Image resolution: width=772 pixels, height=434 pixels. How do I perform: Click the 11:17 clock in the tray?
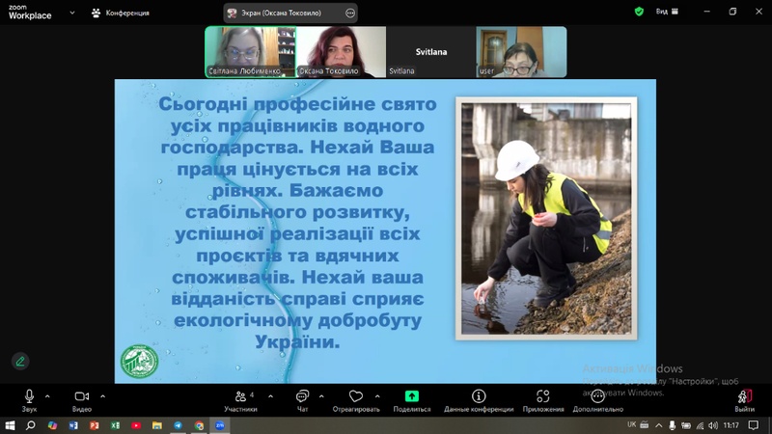pyautogui.click(x=731, y=425)
